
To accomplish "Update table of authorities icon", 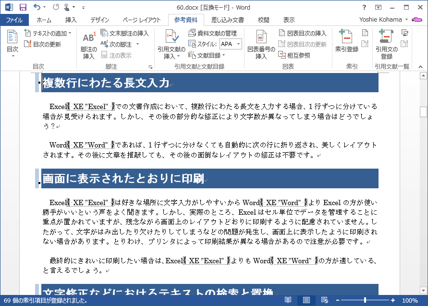I will (x=405, y=44).
